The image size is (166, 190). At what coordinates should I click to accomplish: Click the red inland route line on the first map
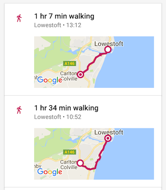pos(92,63)
